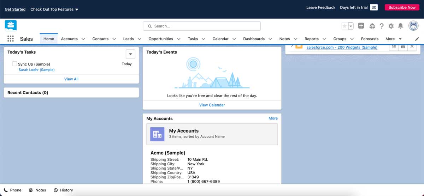The height and width of the screenshot is (196, 424).
Task: Click the Subscribe Now button
Action: coord(402,7)
